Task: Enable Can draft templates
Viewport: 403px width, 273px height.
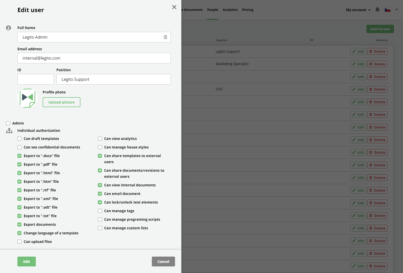Action: tap(19, 139)
